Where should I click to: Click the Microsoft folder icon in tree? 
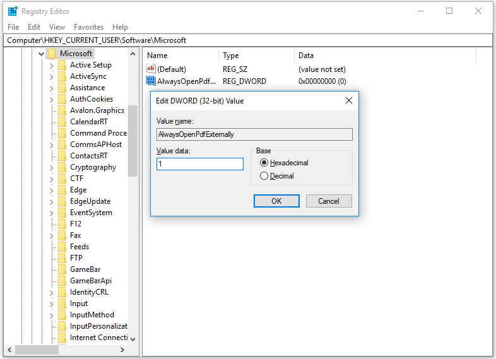coord(52,54)
